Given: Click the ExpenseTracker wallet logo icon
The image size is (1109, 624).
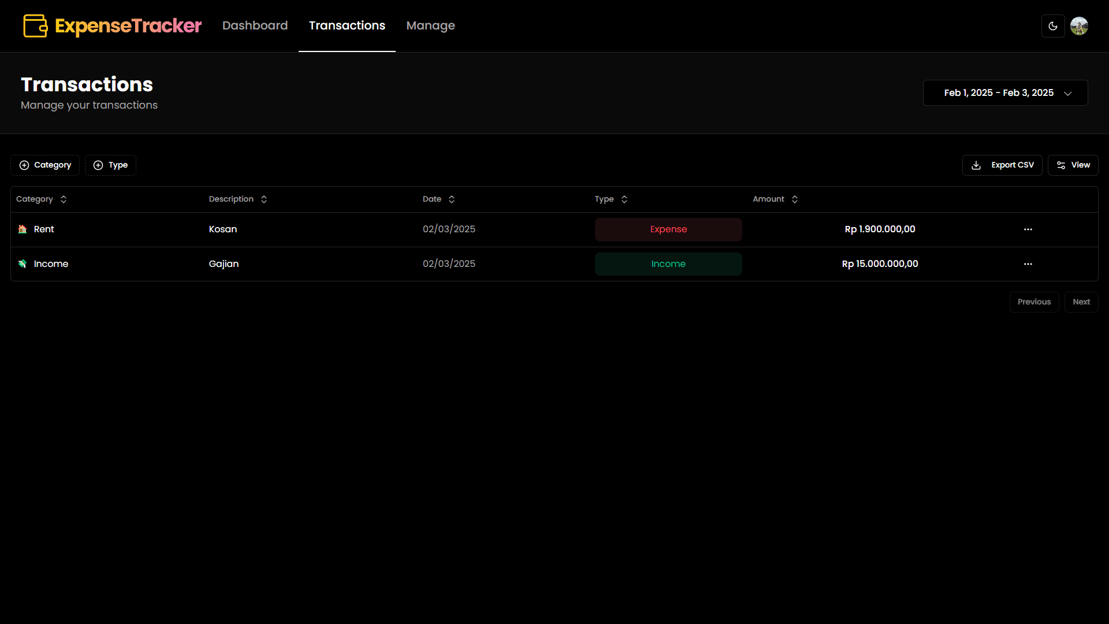Looking at the screenshot, I should (35, 26).
